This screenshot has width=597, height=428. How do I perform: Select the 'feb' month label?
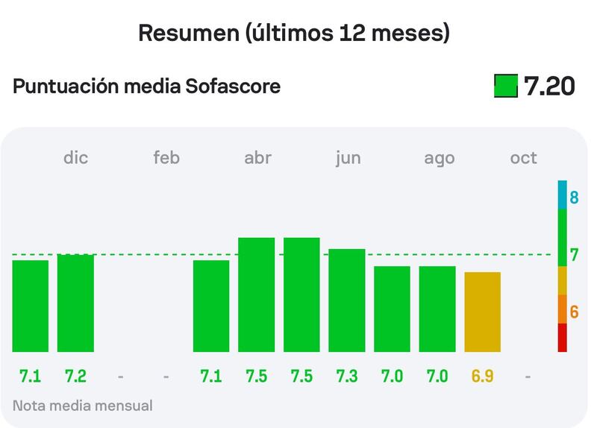(x=166, y=157)
